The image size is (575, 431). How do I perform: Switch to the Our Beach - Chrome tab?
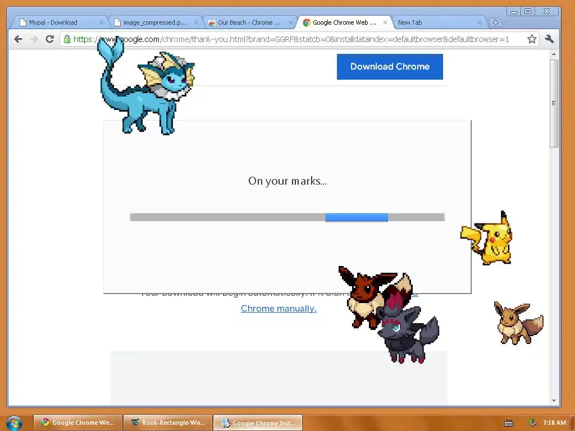[x=249, y=22]
